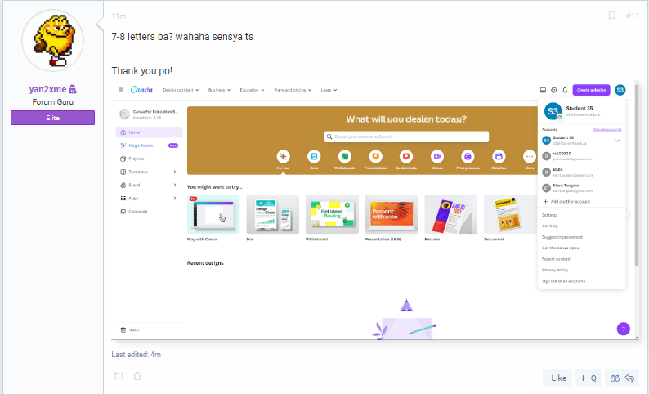
Task: Expand the Education dropdown
Action: pos(252,90)
